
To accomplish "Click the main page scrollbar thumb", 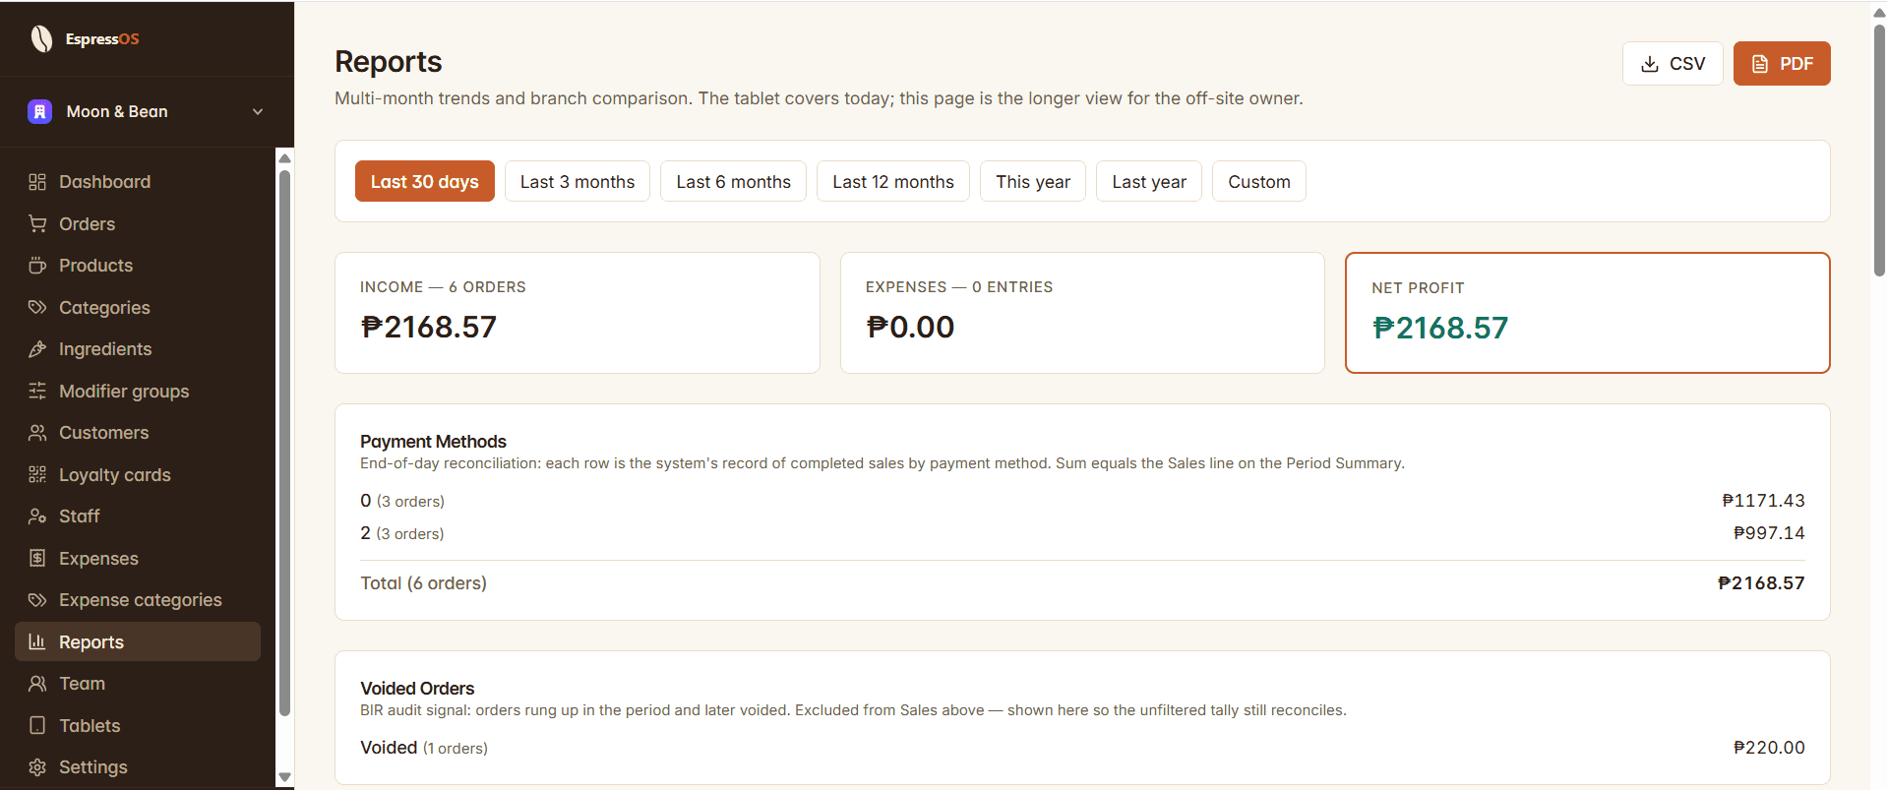I will click(x=1879, y=150).
